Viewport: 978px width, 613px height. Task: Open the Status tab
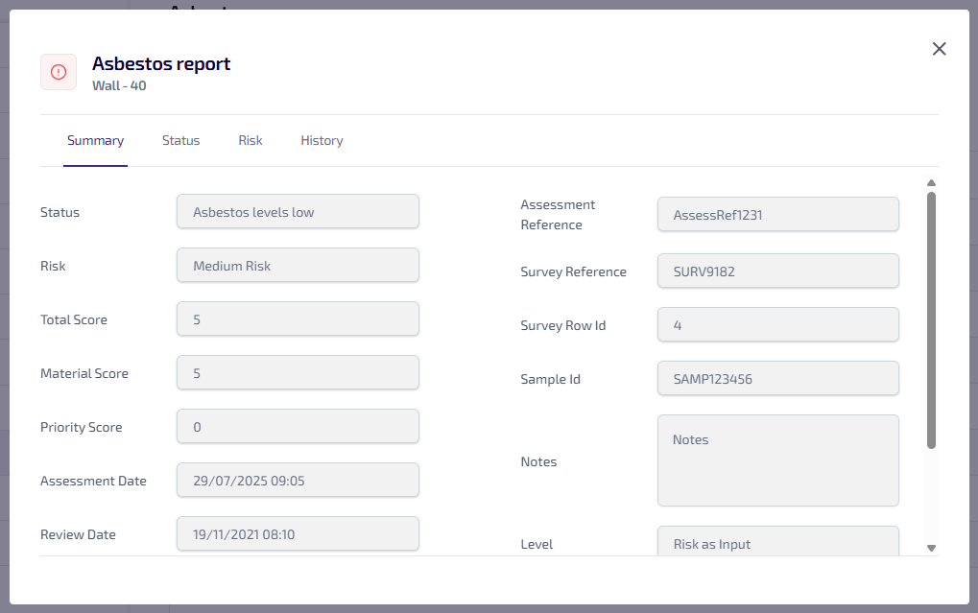click(x=180, y=141)
